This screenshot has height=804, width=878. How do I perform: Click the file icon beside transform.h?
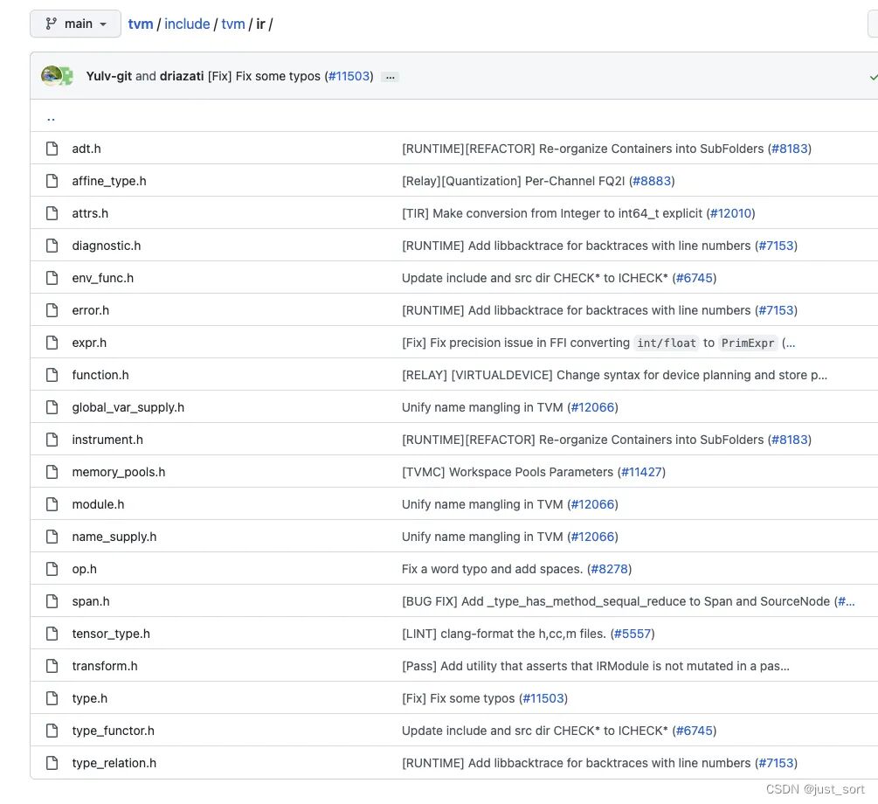[52, 666]
